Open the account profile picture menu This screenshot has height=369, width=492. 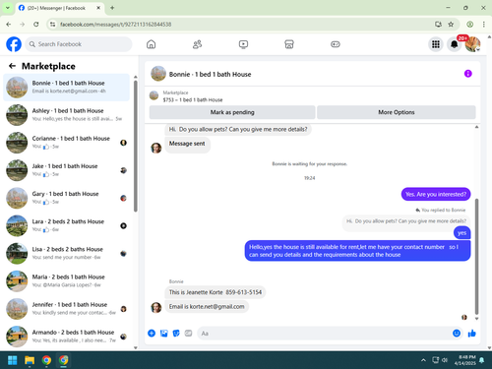click(x=472, y=44)
